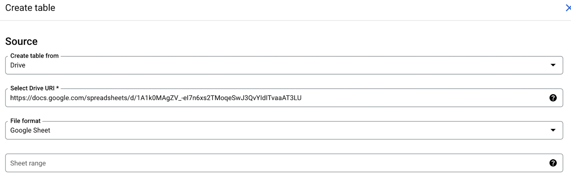
Task: Select the Source section heading
Action: pyautogui.click(x=21, y=41)
